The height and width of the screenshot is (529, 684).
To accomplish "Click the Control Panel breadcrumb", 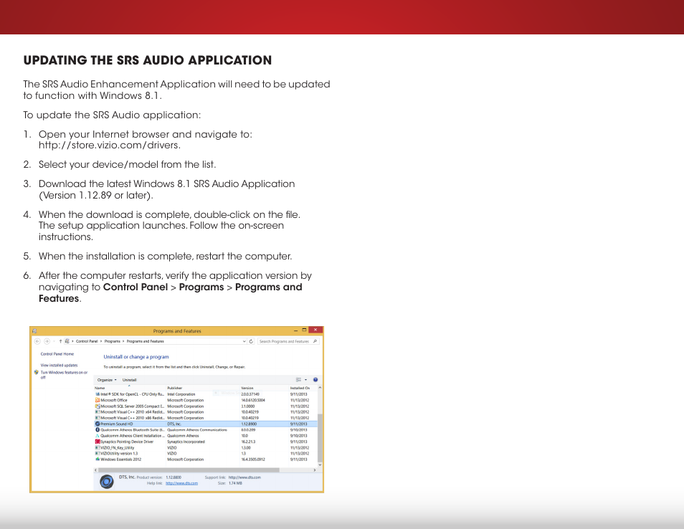I will tap(87, 341).
